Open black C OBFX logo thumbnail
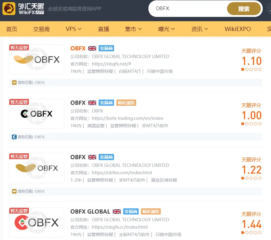 [37, 114]
